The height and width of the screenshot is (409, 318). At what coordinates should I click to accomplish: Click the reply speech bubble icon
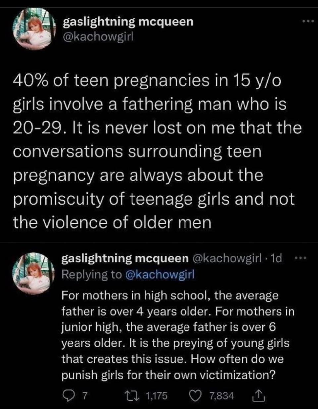click(68, 395)
